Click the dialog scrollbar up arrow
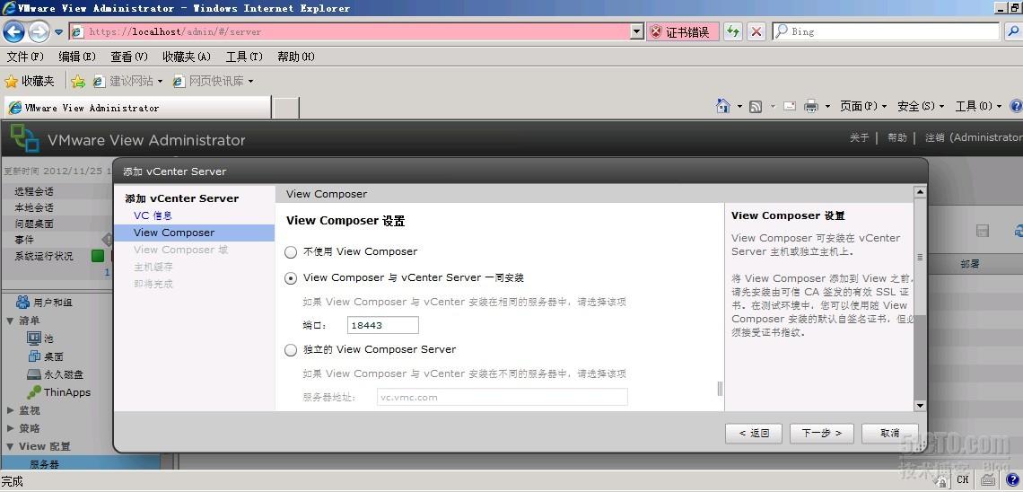The width and height of the screenshot is (1023, 492). (920, 192)
